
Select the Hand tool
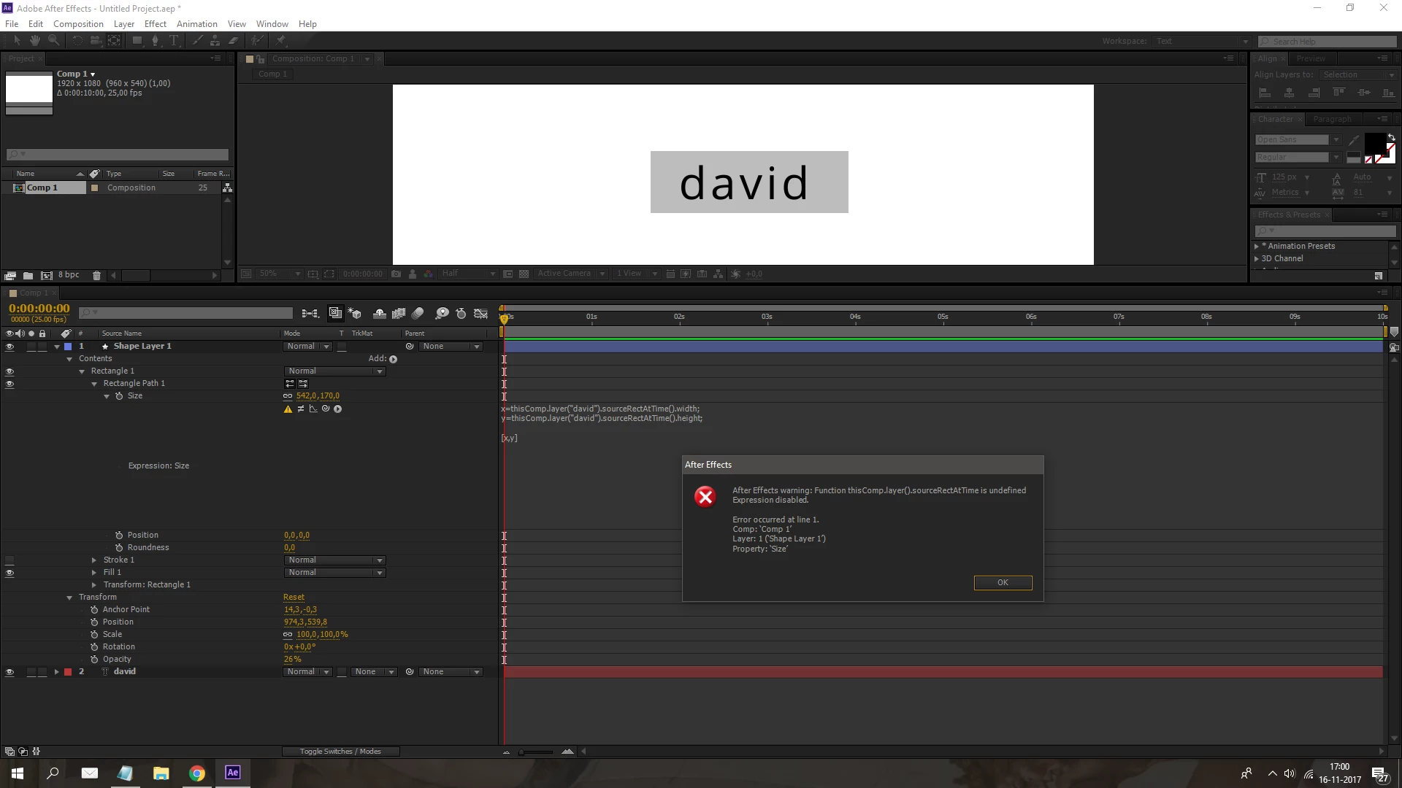point(34,41)
